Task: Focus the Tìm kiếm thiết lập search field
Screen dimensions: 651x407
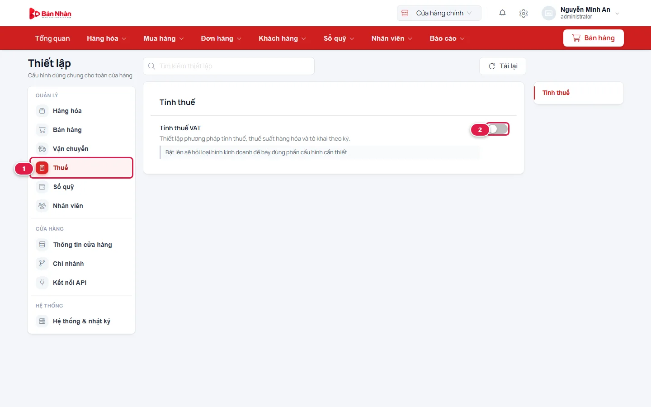Action: pos(229,66)
